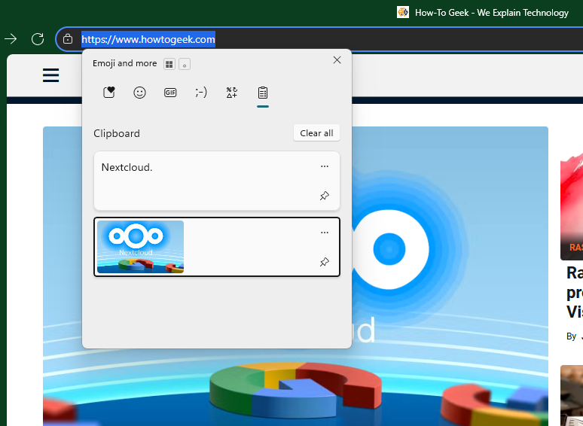Switch to the Emoji smiley tab
This screenshot has width=583, height=426.
(x=139, y=93)
